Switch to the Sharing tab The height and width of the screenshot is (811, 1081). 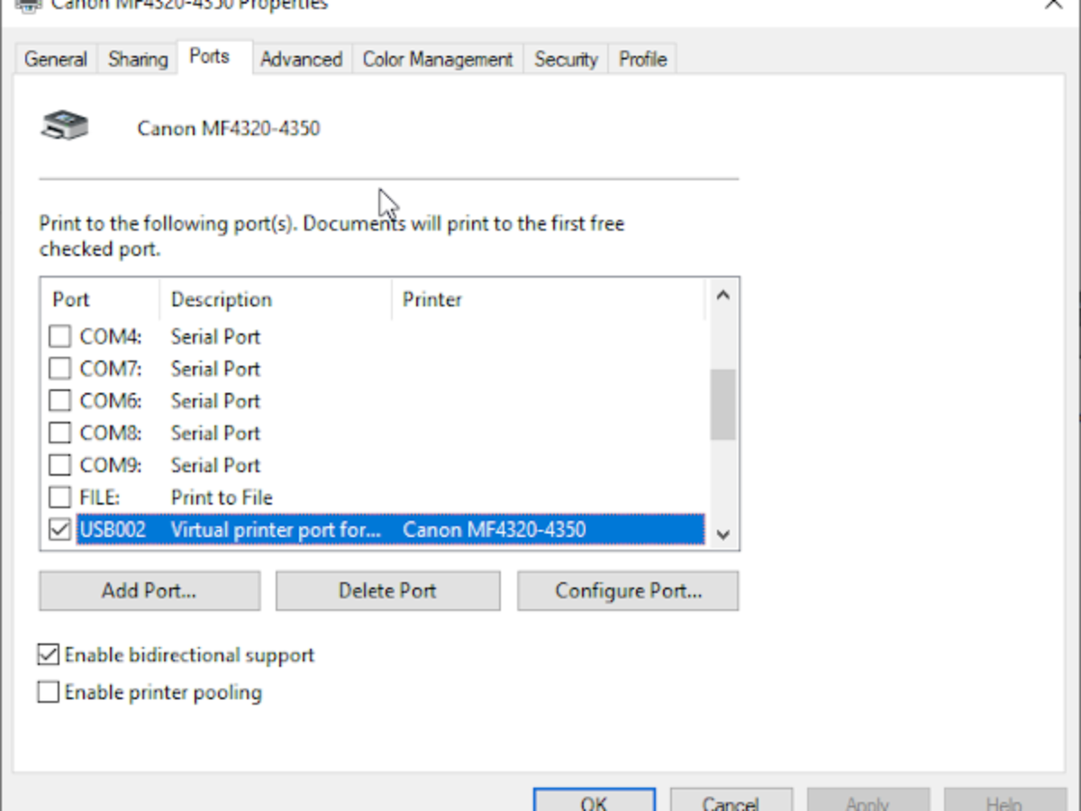click(x=138, y=59)
